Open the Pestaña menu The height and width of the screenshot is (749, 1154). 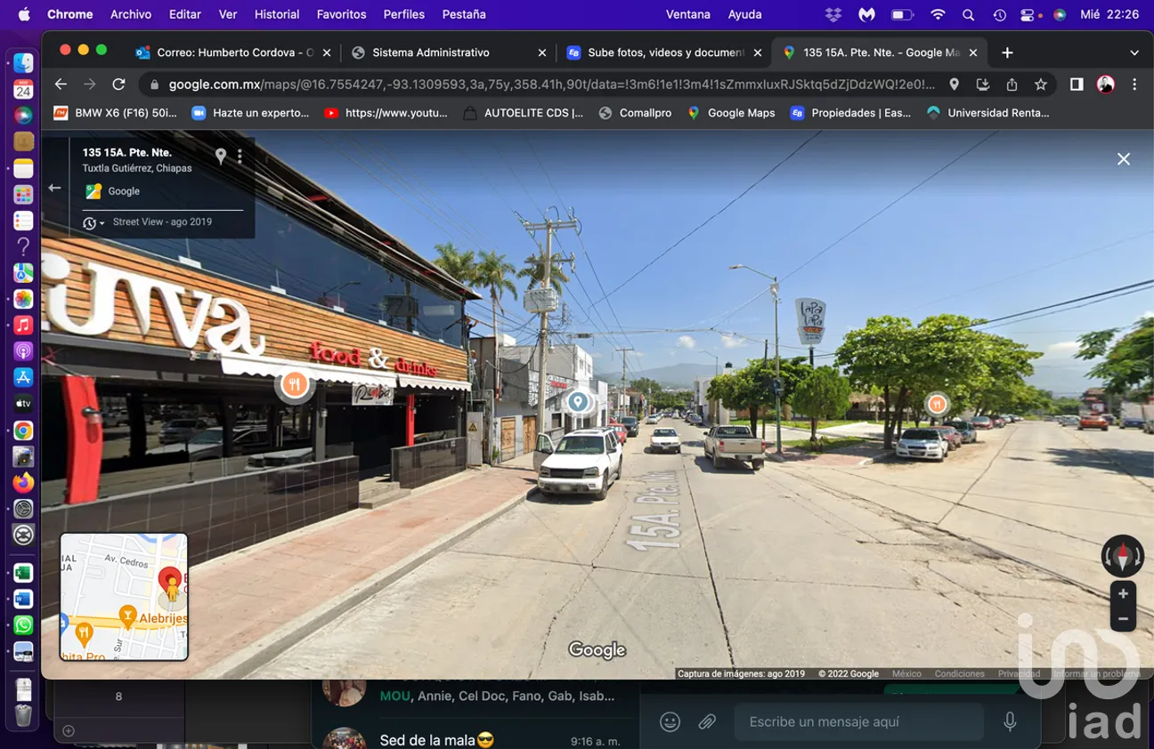tap(464, 14)
